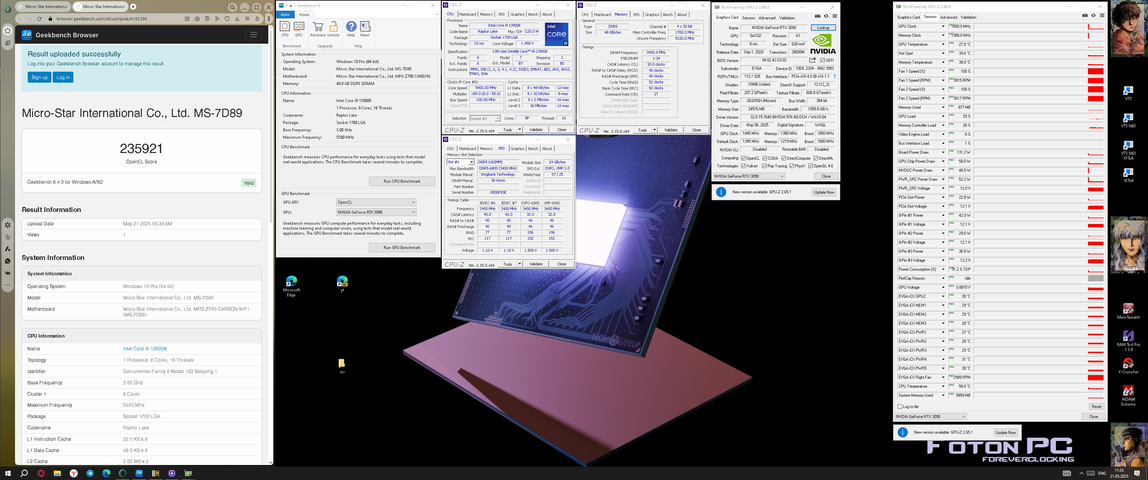Open the Intel Core i9-13900K link
The image size is (1148, 480).
pos(145,349)
